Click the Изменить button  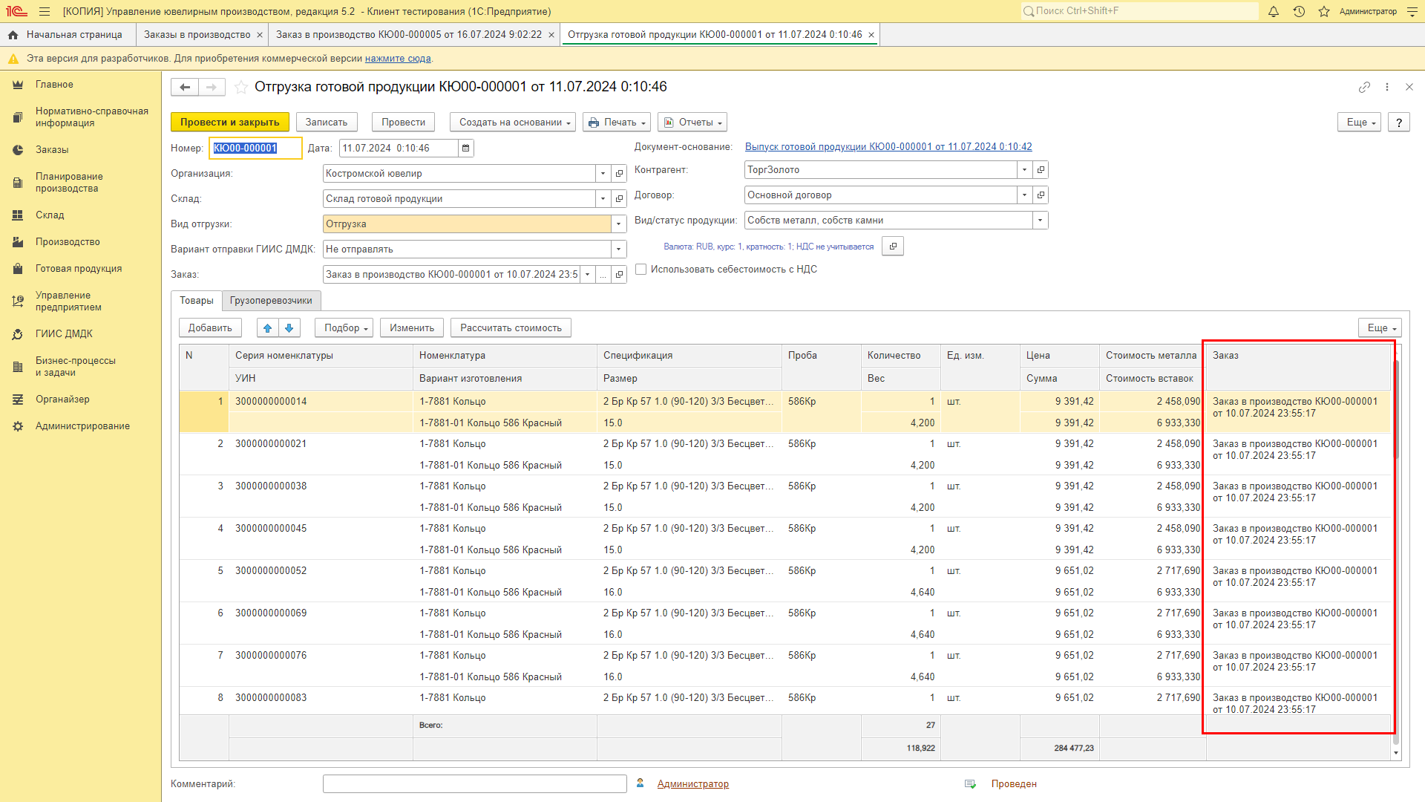point(412,328)
